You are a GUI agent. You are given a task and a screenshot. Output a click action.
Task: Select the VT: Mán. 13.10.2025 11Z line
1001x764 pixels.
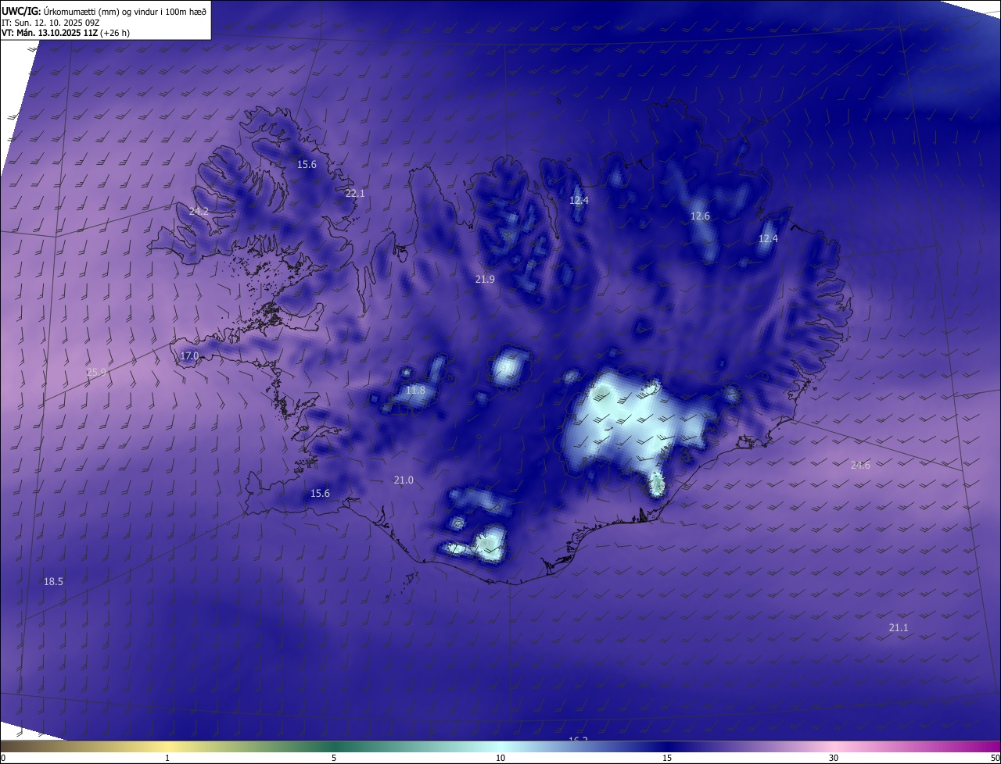coord(66,33)
